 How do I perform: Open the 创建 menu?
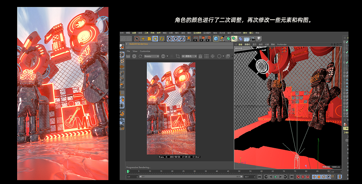tap(134, 33)
